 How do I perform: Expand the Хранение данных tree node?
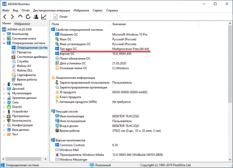coord(4,98)
